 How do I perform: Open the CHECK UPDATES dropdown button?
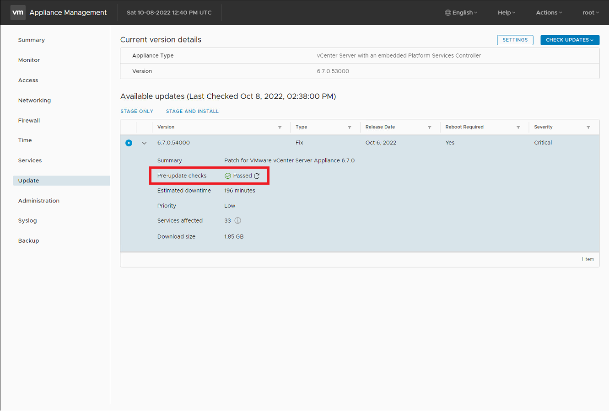point(570,40)
